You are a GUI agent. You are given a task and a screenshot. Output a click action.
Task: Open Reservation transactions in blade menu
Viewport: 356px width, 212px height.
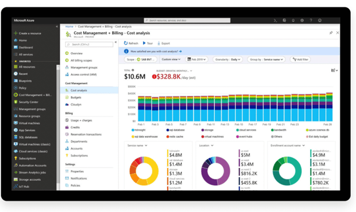[x=84, y=134]
